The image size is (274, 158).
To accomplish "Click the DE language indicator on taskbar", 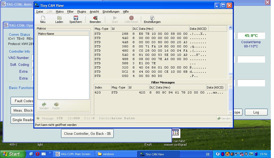I will point(208,154).
